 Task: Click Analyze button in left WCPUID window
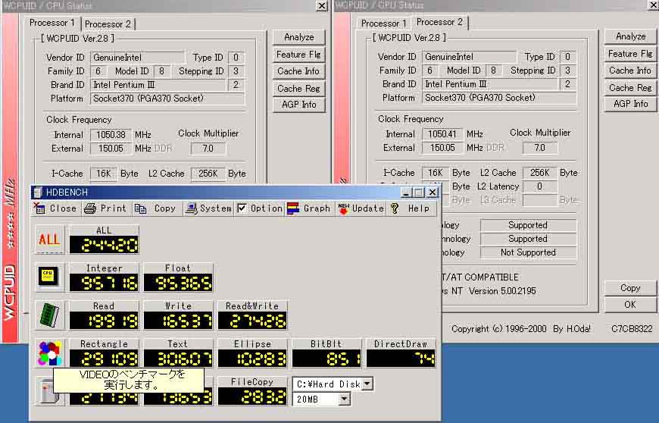pos(298,37)
